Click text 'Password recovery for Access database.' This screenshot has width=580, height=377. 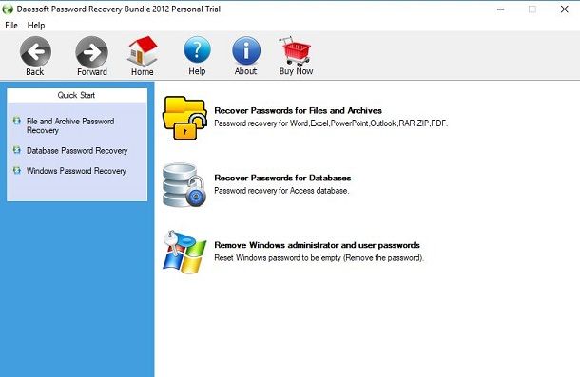(x=281, y=191)
